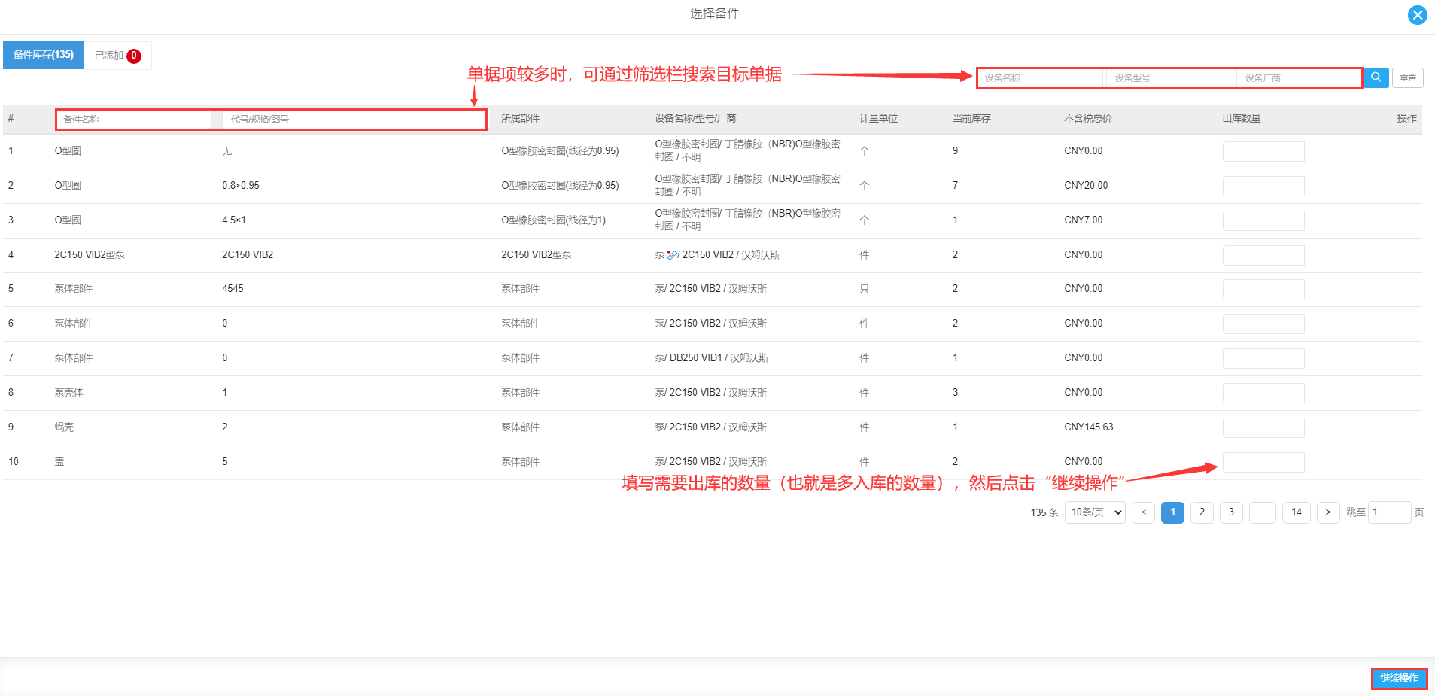Click the link icon beside 泵 in row 4
This screenshot has height=696, width=1435.
(673, 255)
